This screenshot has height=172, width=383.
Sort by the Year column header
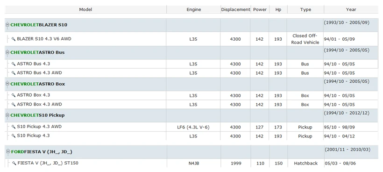(x=351, y=9)
